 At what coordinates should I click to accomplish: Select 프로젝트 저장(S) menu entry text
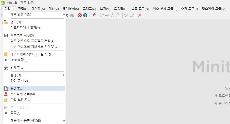point(22,35)
